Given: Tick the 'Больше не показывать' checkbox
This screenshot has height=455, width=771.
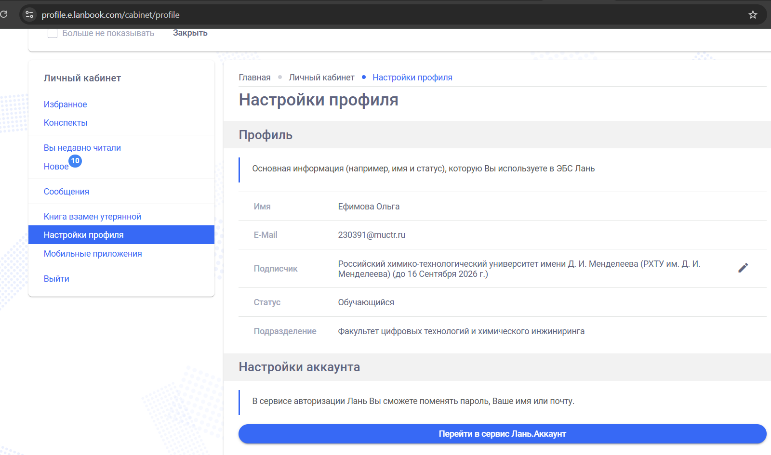Looking at the screenshot, I should (x=53, y=33).
